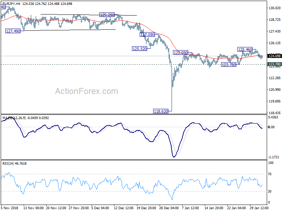The width and height of the screenshot is (283, 212).
Task: Click the RSI 70 level value
Action: [270, 174]
